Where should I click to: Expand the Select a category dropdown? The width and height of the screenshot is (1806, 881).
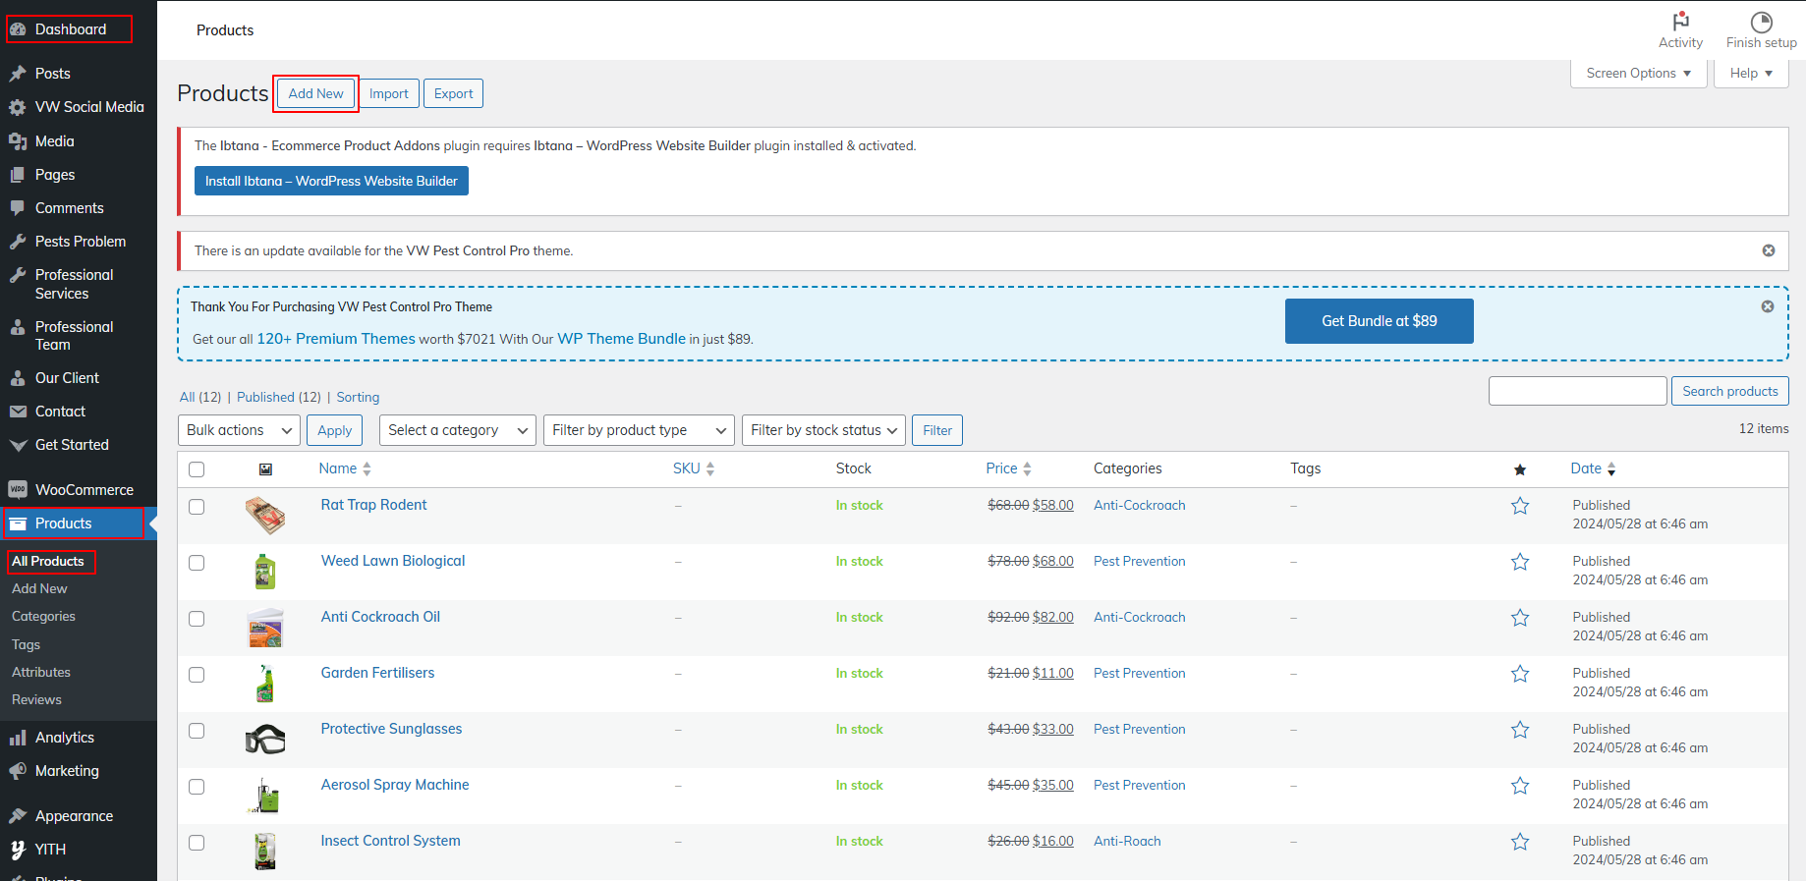457,430
